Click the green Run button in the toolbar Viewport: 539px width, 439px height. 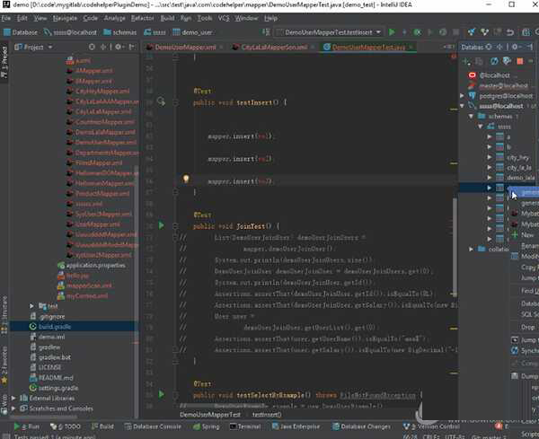click(391, 32)
